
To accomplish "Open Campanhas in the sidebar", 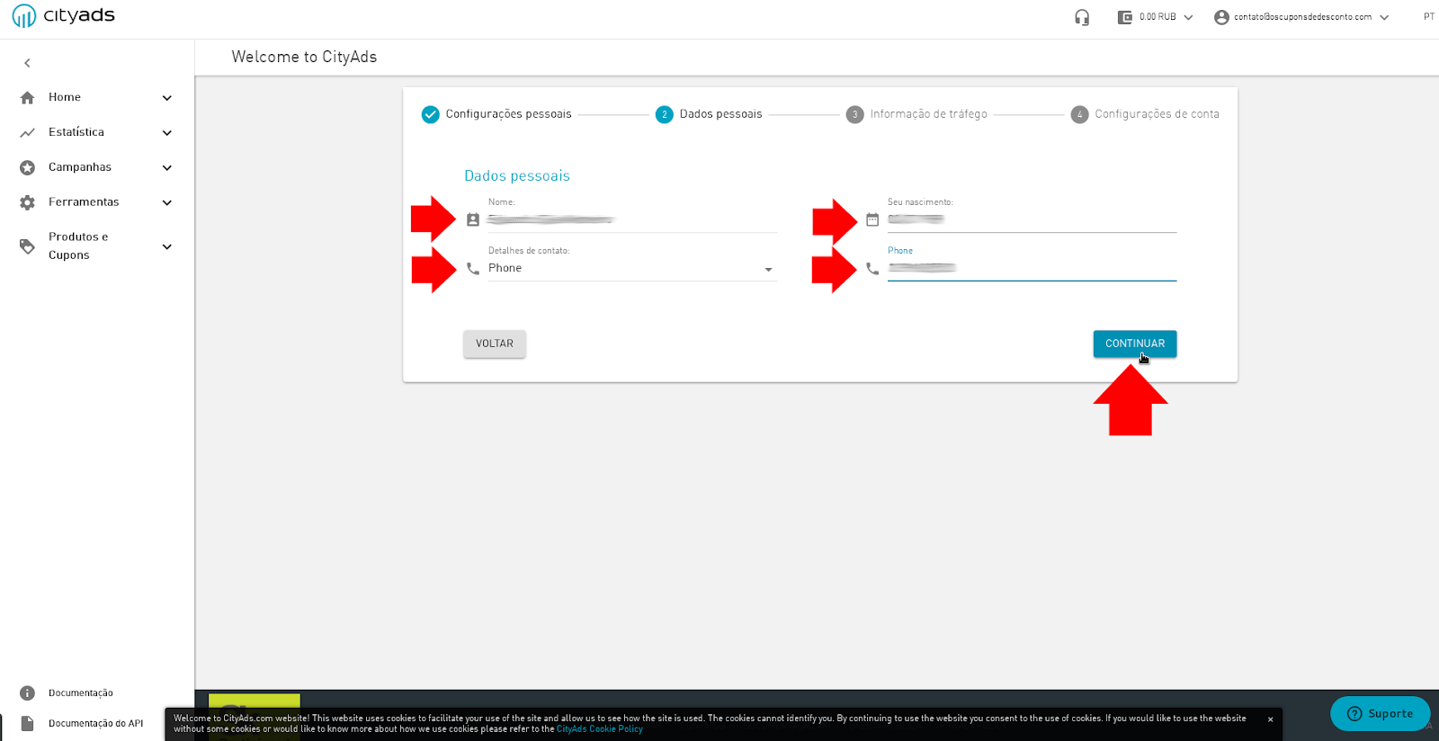I will click(x=80, y=167).
